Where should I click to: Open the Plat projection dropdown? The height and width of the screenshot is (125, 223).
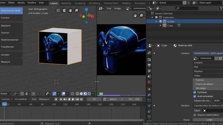(208, 67)
